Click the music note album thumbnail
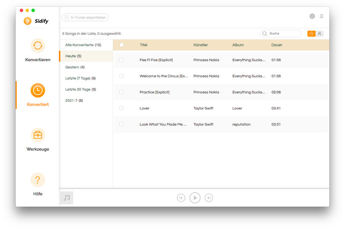This screenshot has width=345, height=229. [x=67, y=198]
